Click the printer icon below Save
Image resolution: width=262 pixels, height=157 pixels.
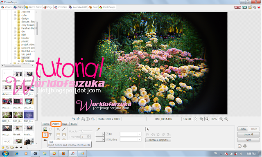tap(245, 146)
